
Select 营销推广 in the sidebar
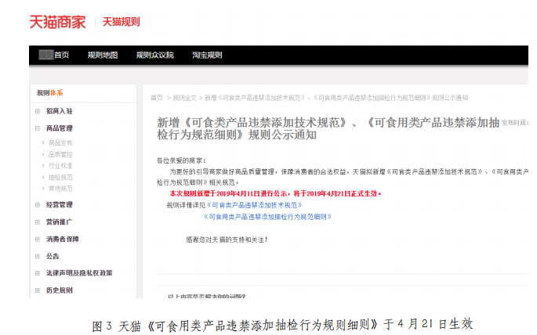(x=60, y=222)
